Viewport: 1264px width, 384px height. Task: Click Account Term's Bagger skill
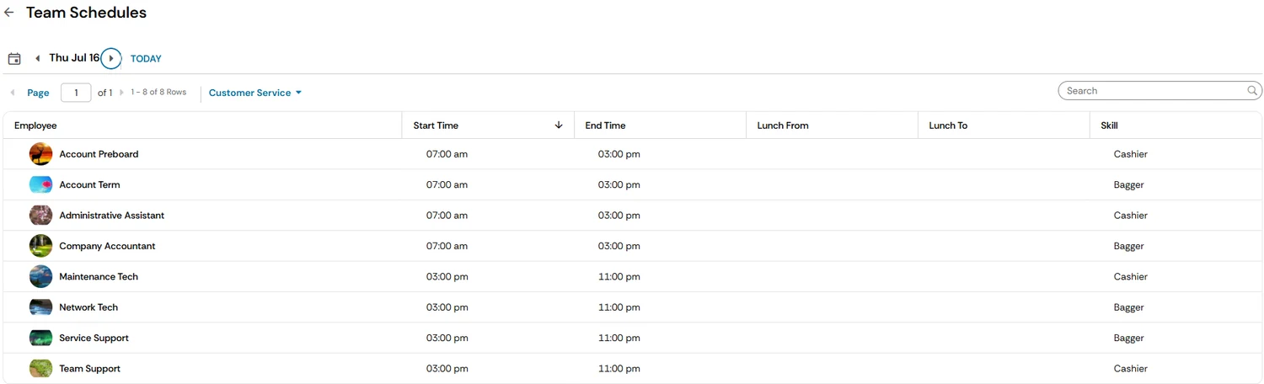(1128, 184)
